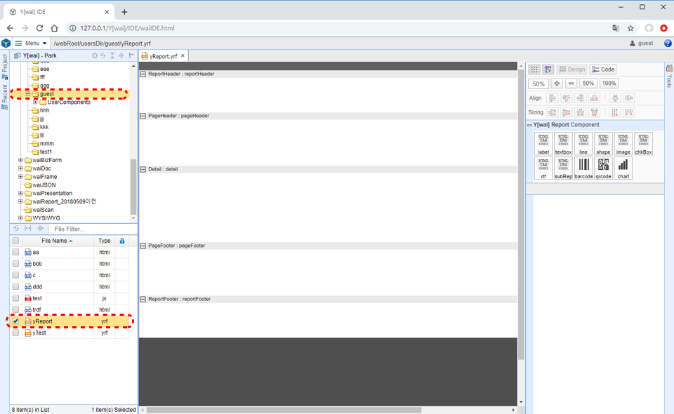Collapse the ReportHeader section

[143, 74]
